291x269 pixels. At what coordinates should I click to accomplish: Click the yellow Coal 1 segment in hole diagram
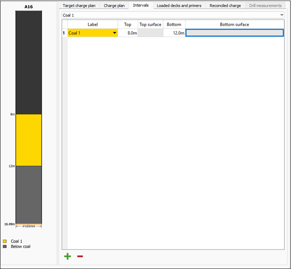coord(29,140)
